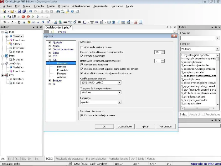Click the Aplicar button
The image size is (221, 166).
(145, 127)
